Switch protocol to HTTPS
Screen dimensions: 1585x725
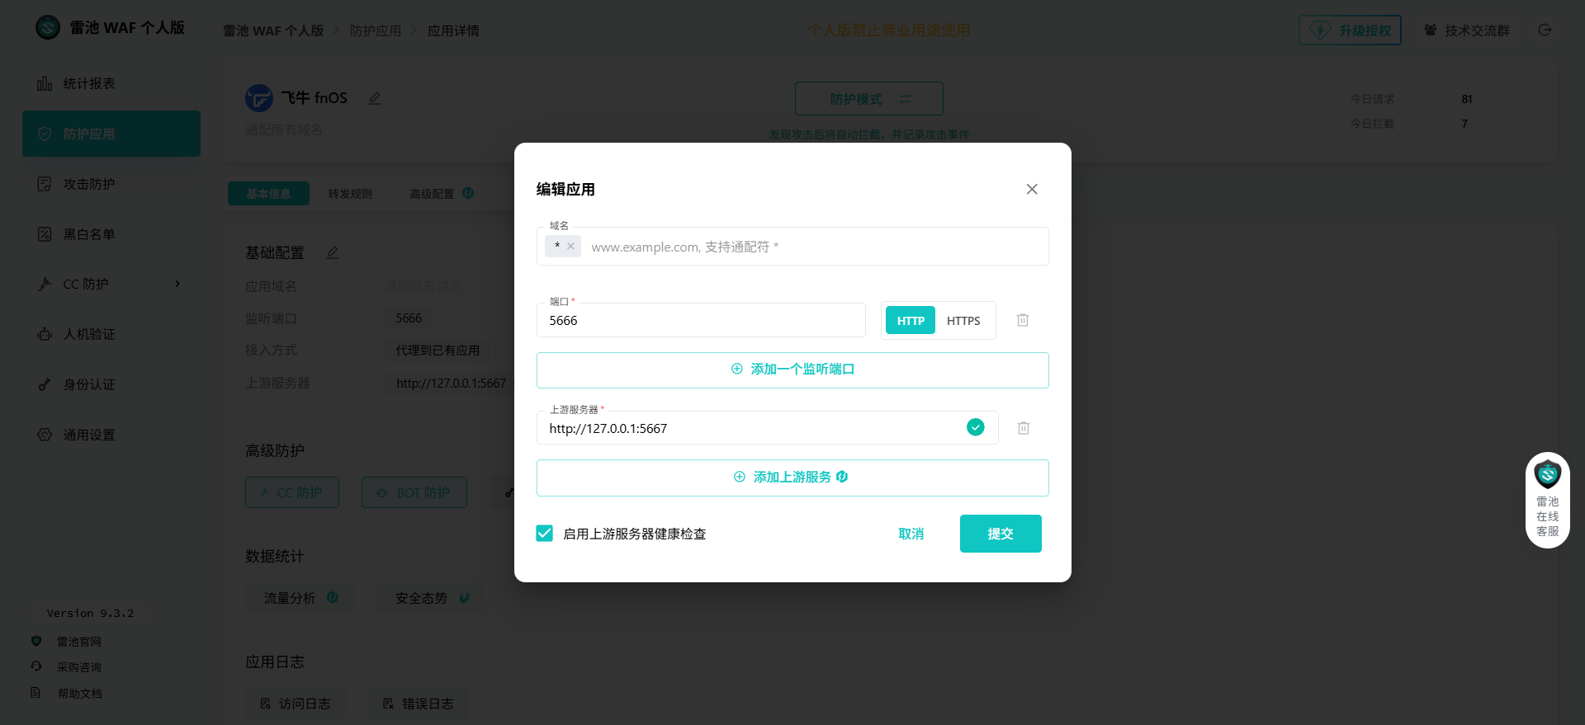[963, 321]
